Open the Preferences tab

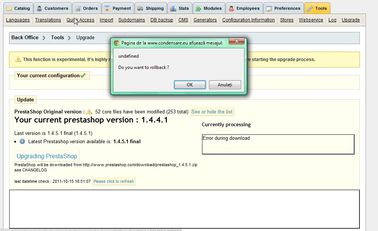click(283, 8)
